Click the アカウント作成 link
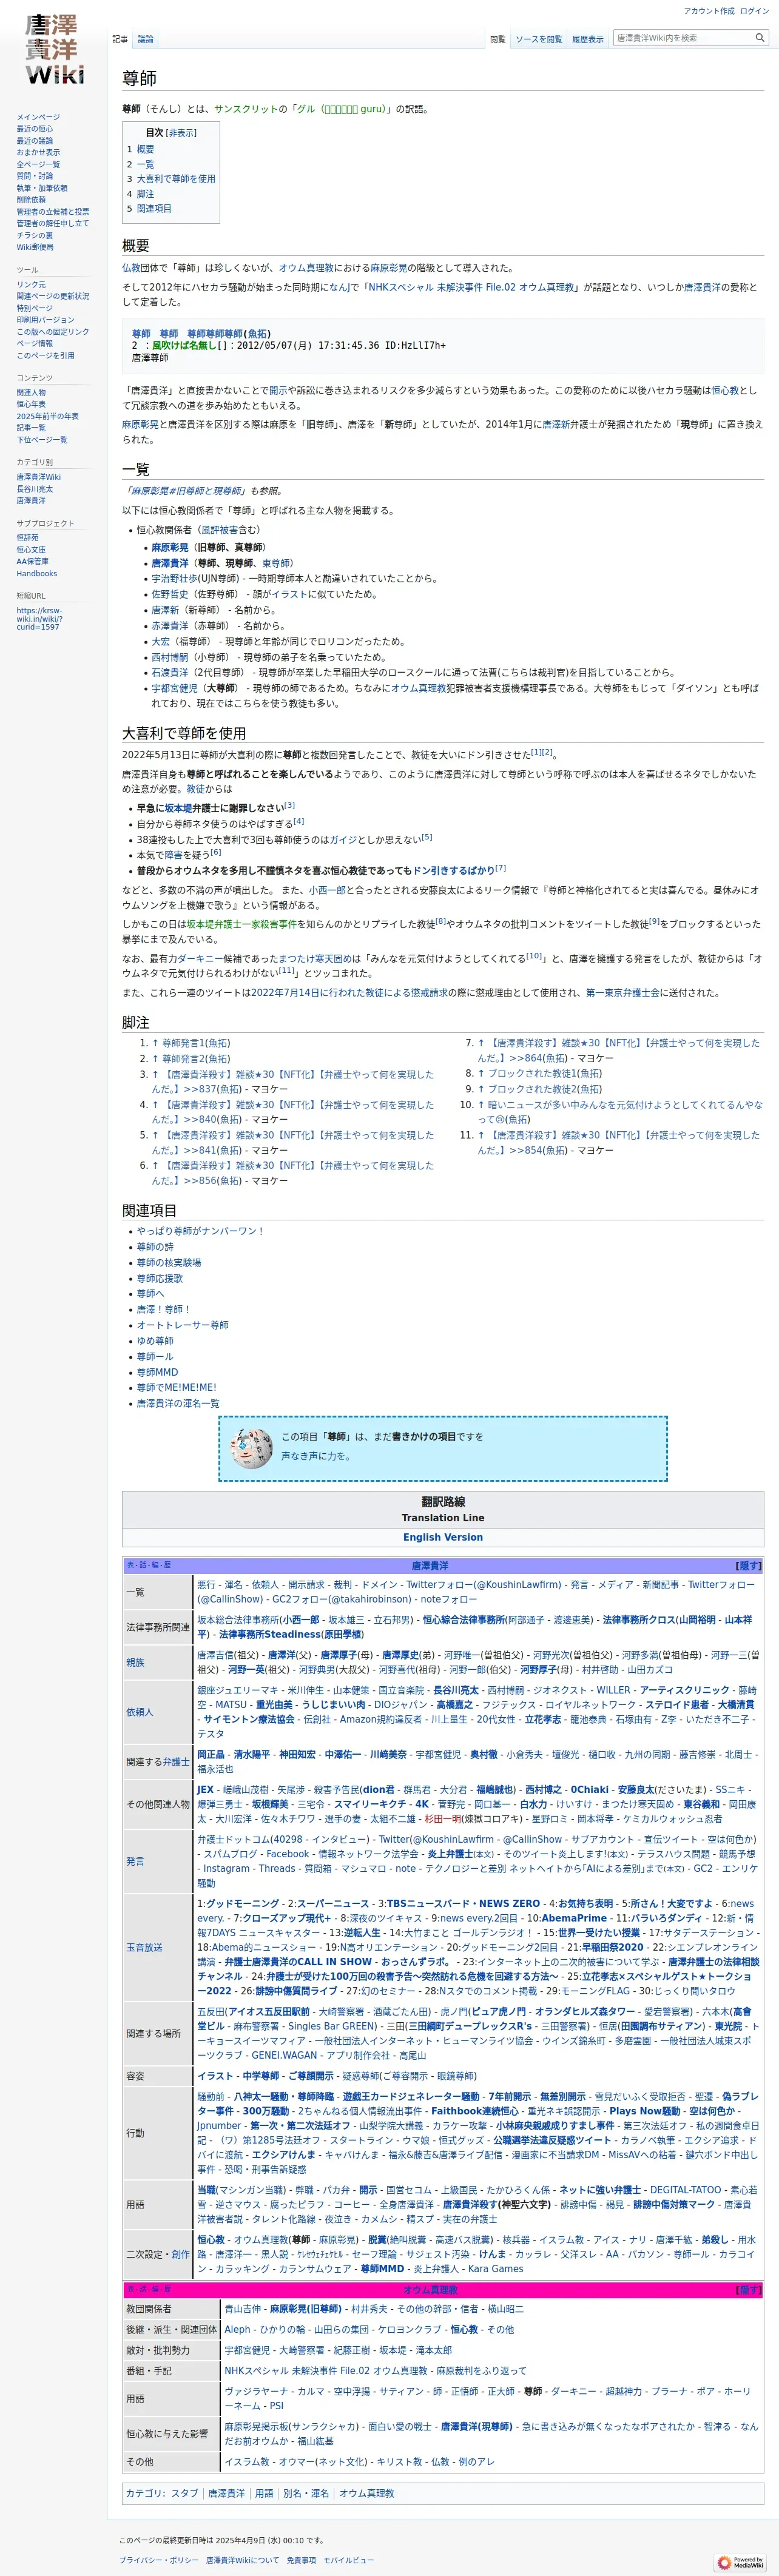 (709, 11)
